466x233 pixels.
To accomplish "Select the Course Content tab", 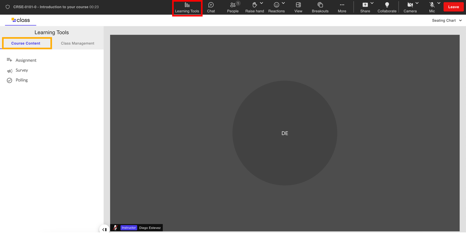I will pyautogui.click(x=26, y=43).
